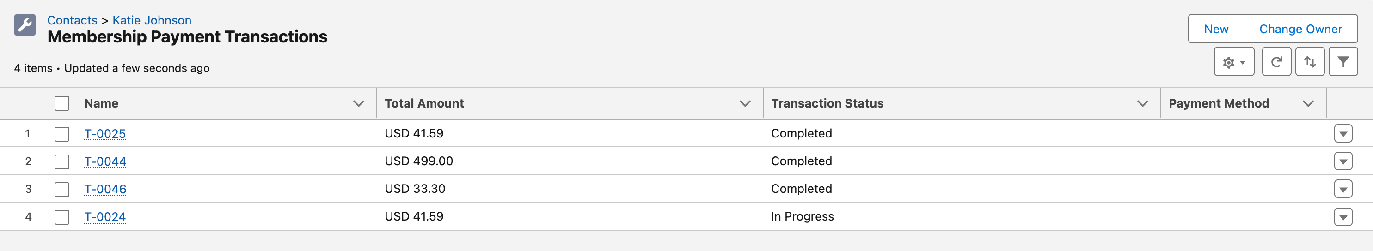The height and width of the screenshot is (251, 1373).
Task: Show the filter panel via funnel icon
Action: 1342,62
